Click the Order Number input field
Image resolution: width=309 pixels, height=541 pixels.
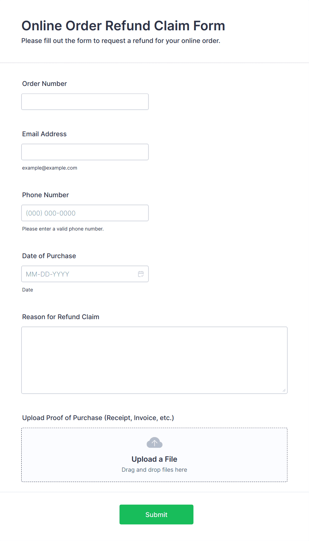tap(85, 102)
